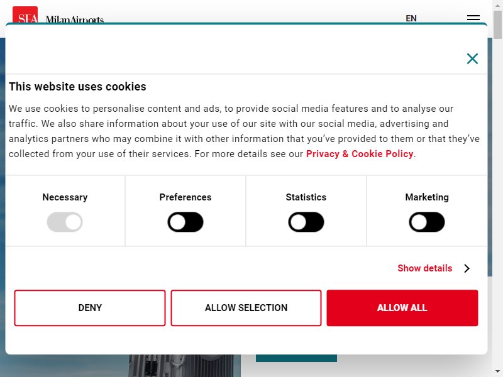Accept cookies with ALLOW ALL
The image size is (503, 377).
402,308
